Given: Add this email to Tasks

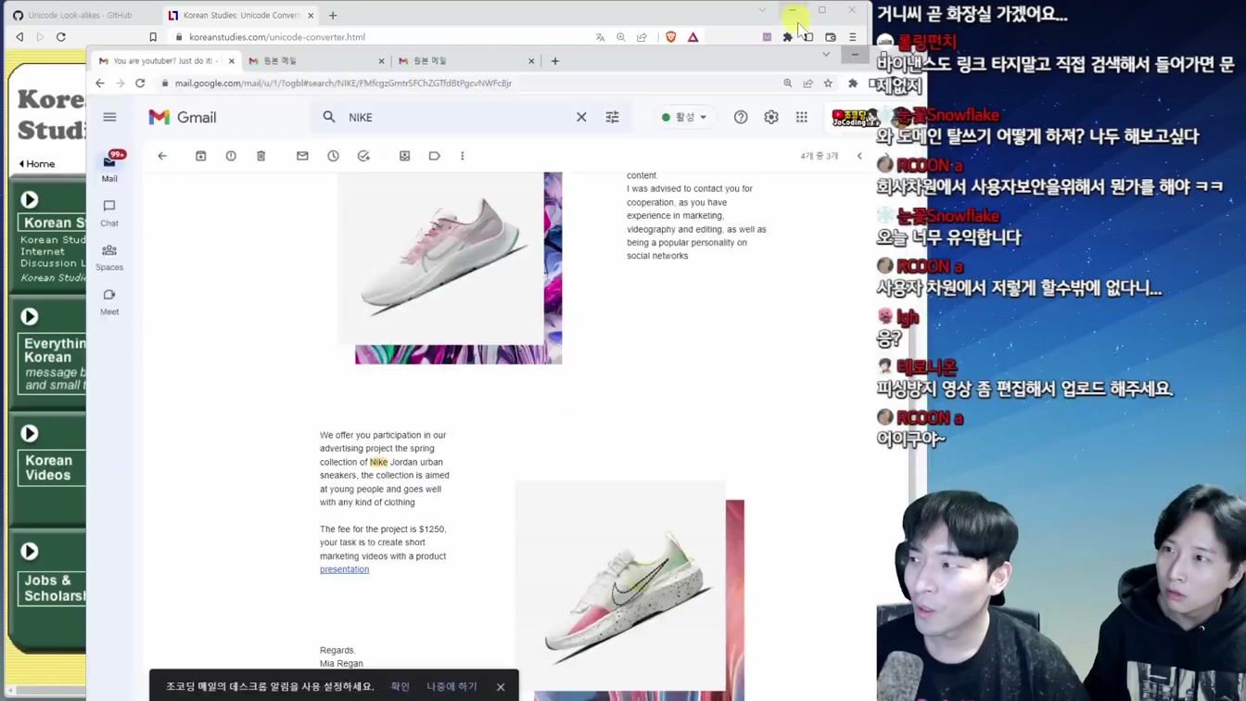Looking at the screenshot, I should pos(363,156).
